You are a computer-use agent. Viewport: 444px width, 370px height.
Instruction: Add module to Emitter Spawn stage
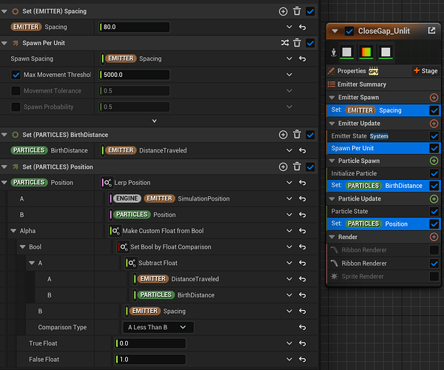click(434, 98)
